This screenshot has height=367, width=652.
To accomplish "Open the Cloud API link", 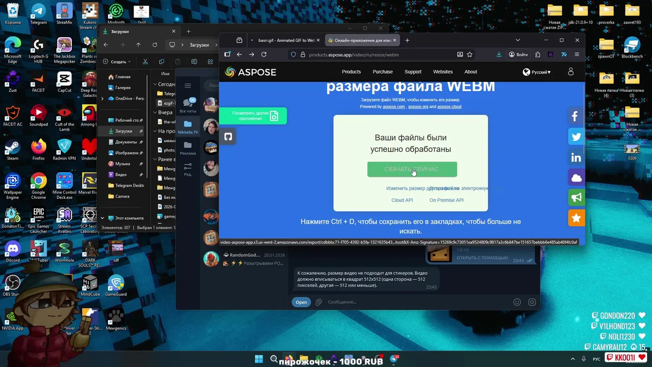I will click(x=402, y=200).
